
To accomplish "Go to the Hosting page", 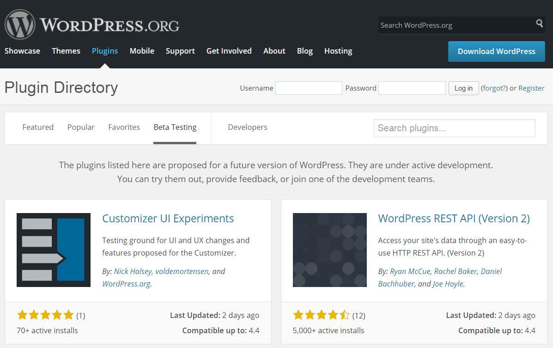I will [x=338, y=51].
